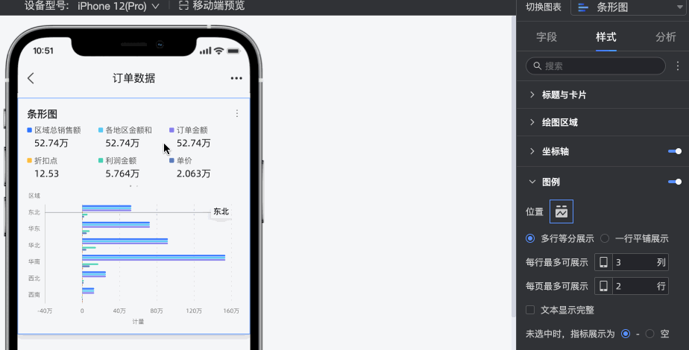Image resolution: width=689 pixels, height=350 pixels.
Task: Toggle the 图例 switch off
Action: [x=675, y=182]
